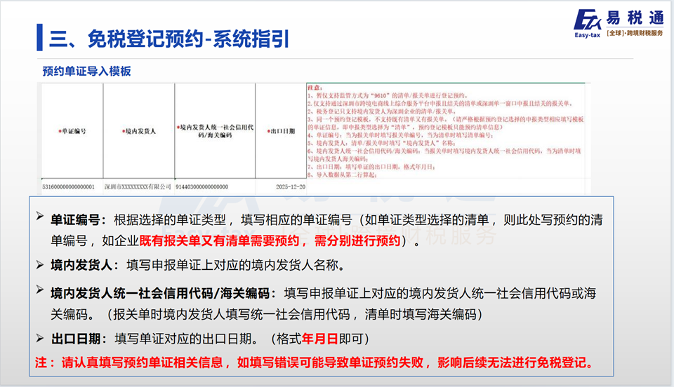Click the arrow bullet before 境内发货人
The image size is (674, 387).
tap(41, 264)
